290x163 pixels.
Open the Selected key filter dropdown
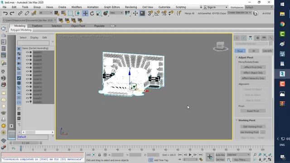[x=238, y=155]
